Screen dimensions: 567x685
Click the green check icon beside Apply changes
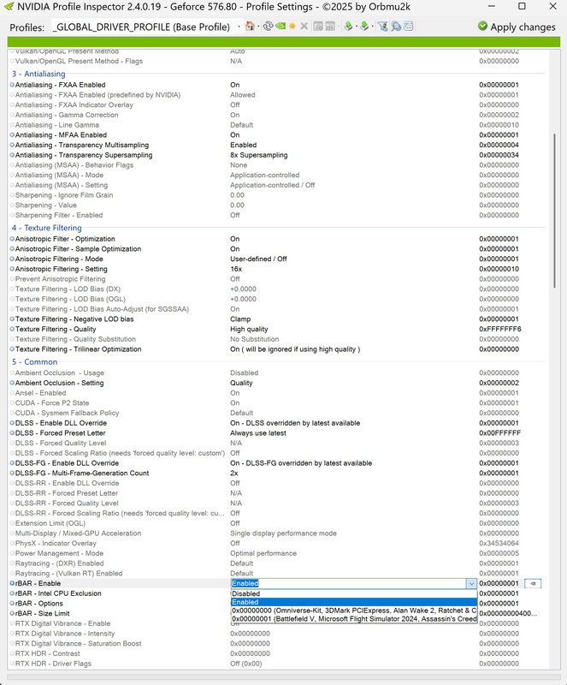point(482,27)
